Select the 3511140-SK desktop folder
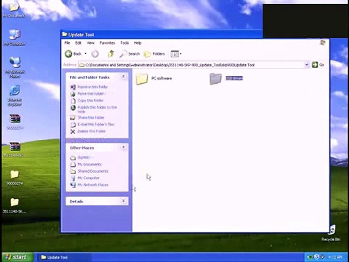Viewport: 349px width, 262px height. pos(15,205)
